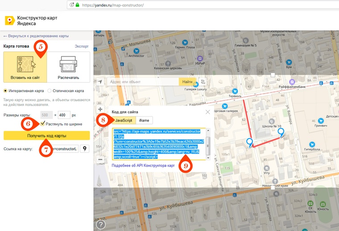Open the route-building icon beside Найти
Viewport: 339px width, 231px height.
tap(203, 82)
